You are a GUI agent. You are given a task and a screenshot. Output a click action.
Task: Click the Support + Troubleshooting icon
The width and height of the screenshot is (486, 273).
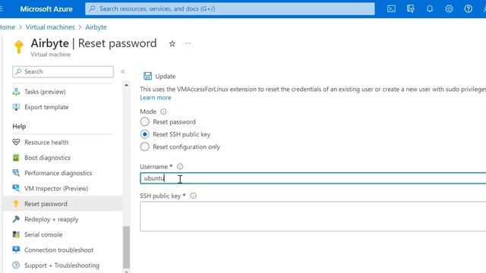tap(16, 265)
